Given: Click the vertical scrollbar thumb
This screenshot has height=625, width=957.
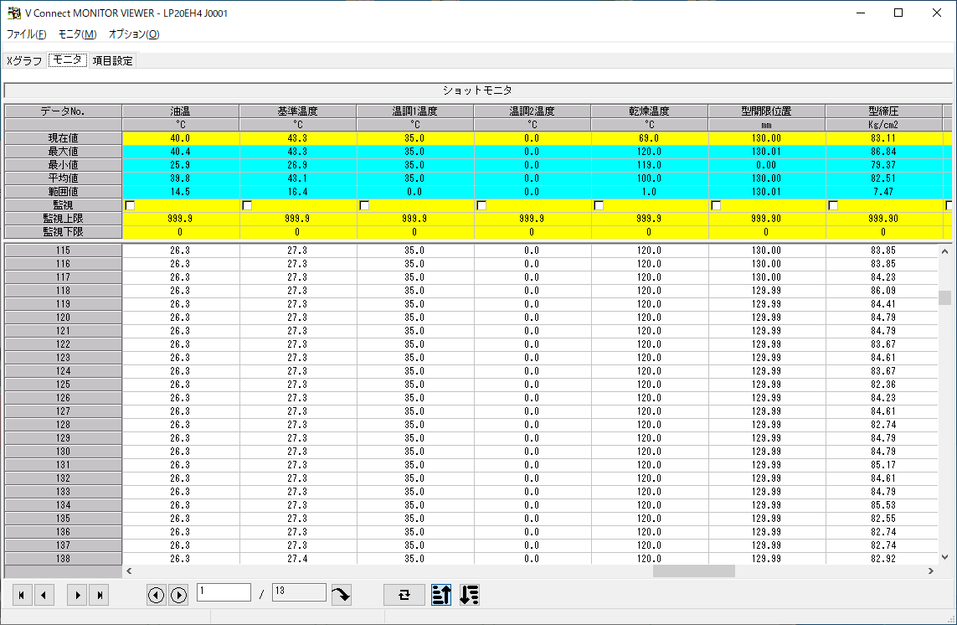Looking at the screenshot, I should coord(944,297).
